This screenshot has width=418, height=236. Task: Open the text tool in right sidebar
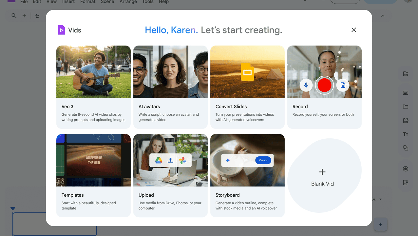(406, 134)
